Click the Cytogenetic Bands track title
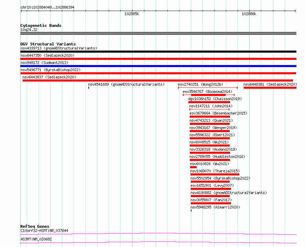 click(x=41, y=25)
